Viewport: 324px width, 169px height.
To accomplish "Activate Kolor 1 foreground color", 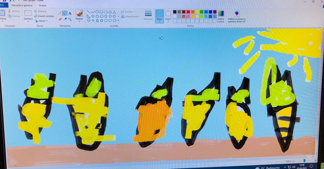I will click(159, 16).
